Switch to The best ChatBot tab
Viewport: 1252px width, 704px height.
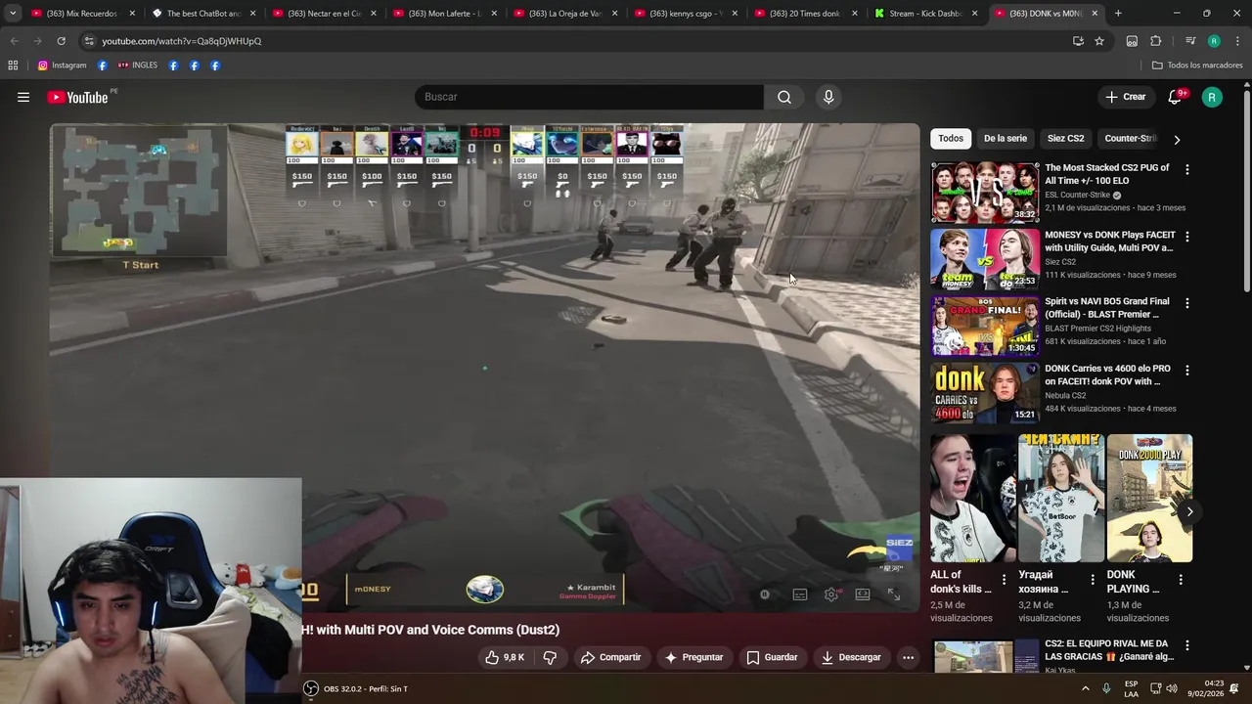(203, 14)
